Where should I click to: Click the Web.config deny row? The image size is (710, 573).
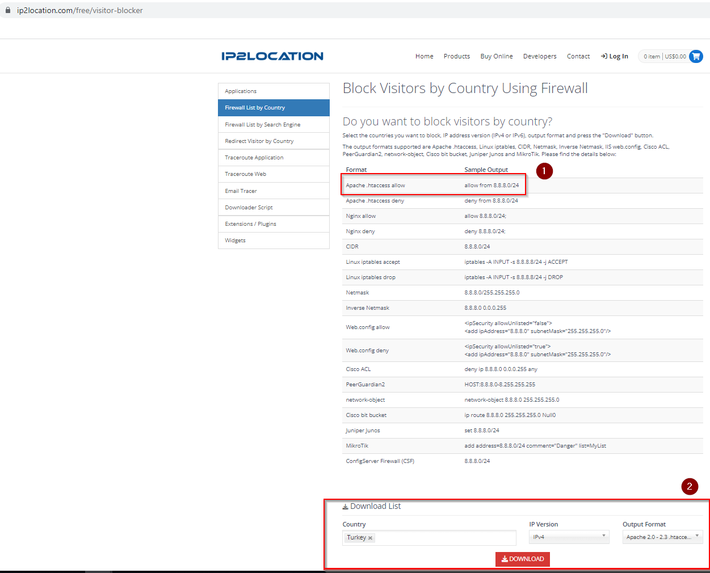tap(523, 351)
